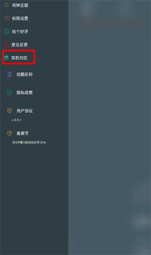Tap the shield icon next to 备案号
The height and width of the screenshot is (255, 151).
(x=10, y=133)
